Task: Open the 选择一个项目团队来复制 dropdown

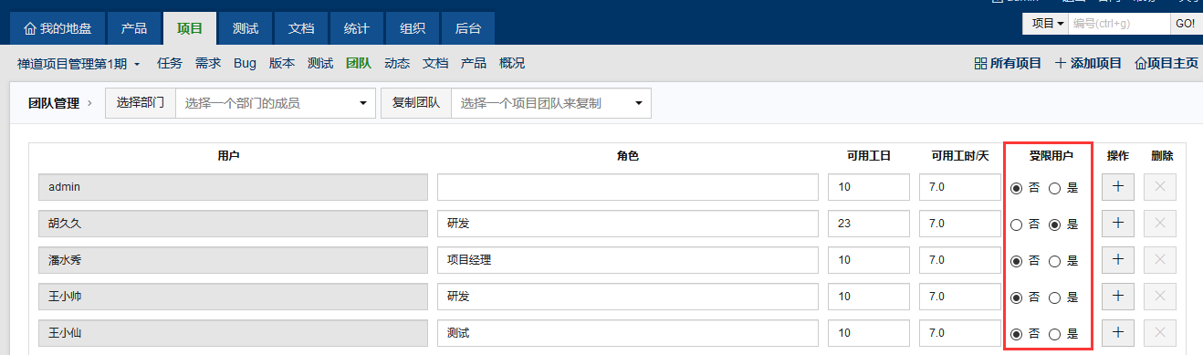Action: click(551, 103)
